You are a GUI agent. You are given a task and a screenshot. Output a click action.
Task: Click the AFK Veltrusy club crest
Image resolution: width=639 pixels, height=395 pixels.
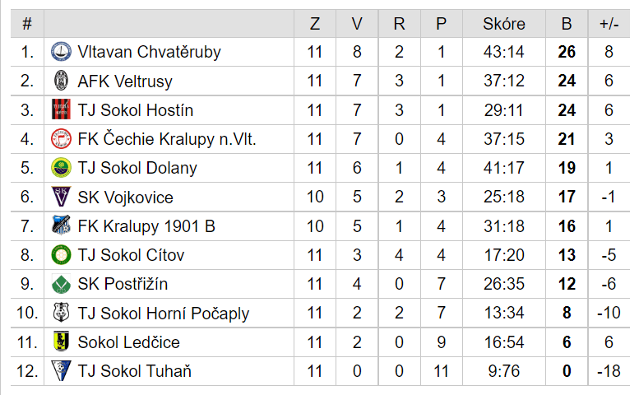pyautogui.click(x=61, y=81)
